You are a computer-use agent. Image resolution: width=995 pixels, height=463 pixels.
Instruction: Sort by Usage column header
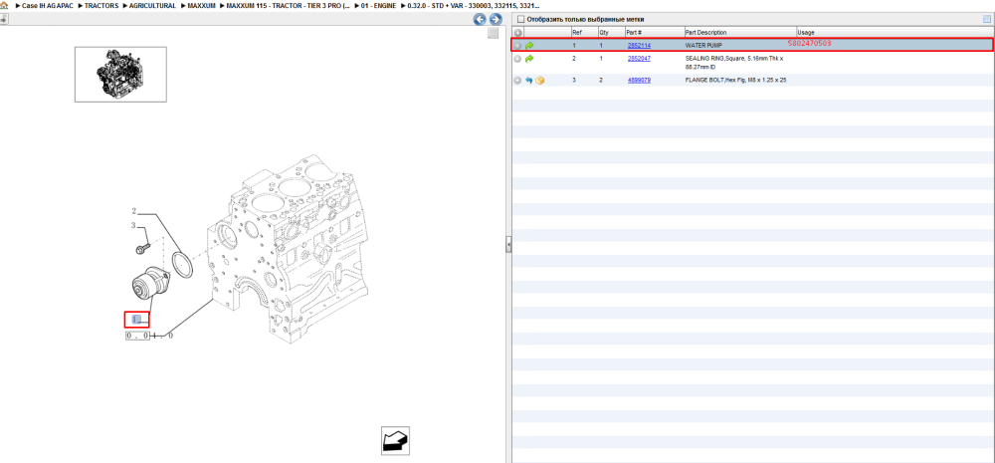895,33
